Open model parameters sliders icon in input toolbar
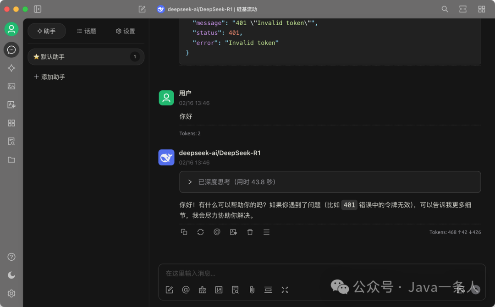The height and width of the screenshot is (307, 495). (219, 290)
